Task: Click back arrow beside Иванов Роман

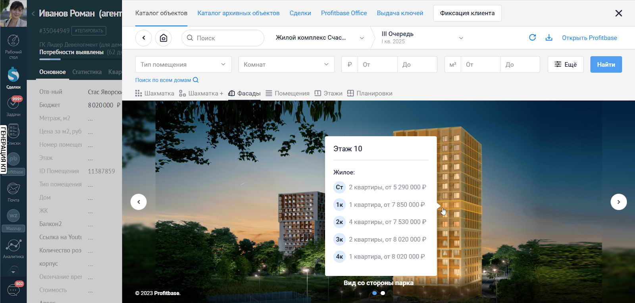Action: [x=33, y=13]
